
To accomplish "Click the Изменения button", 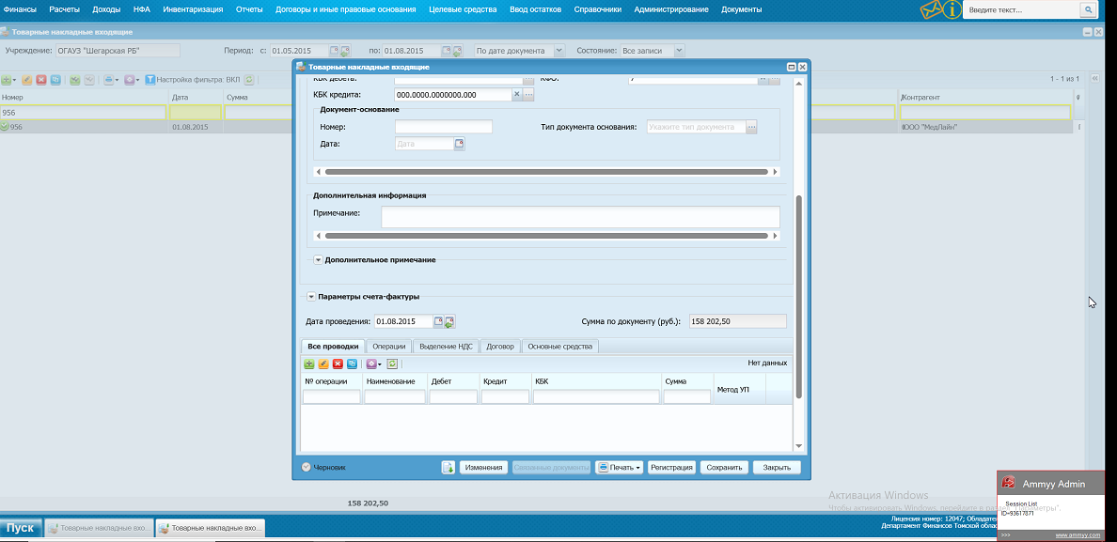I will [x=483, y=467].
